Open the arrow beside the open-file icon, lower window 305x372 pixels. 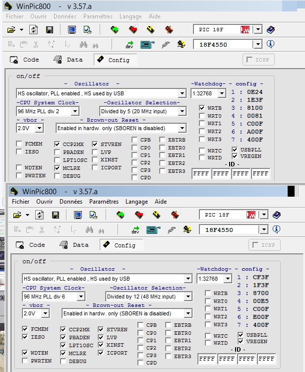click(27, 215)
